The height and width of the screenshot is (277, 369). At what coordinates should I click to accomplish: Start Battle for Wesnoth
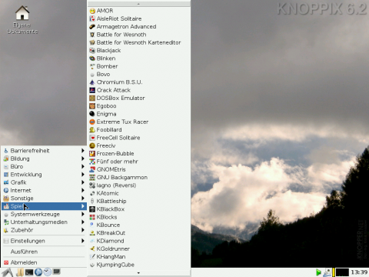138,35
